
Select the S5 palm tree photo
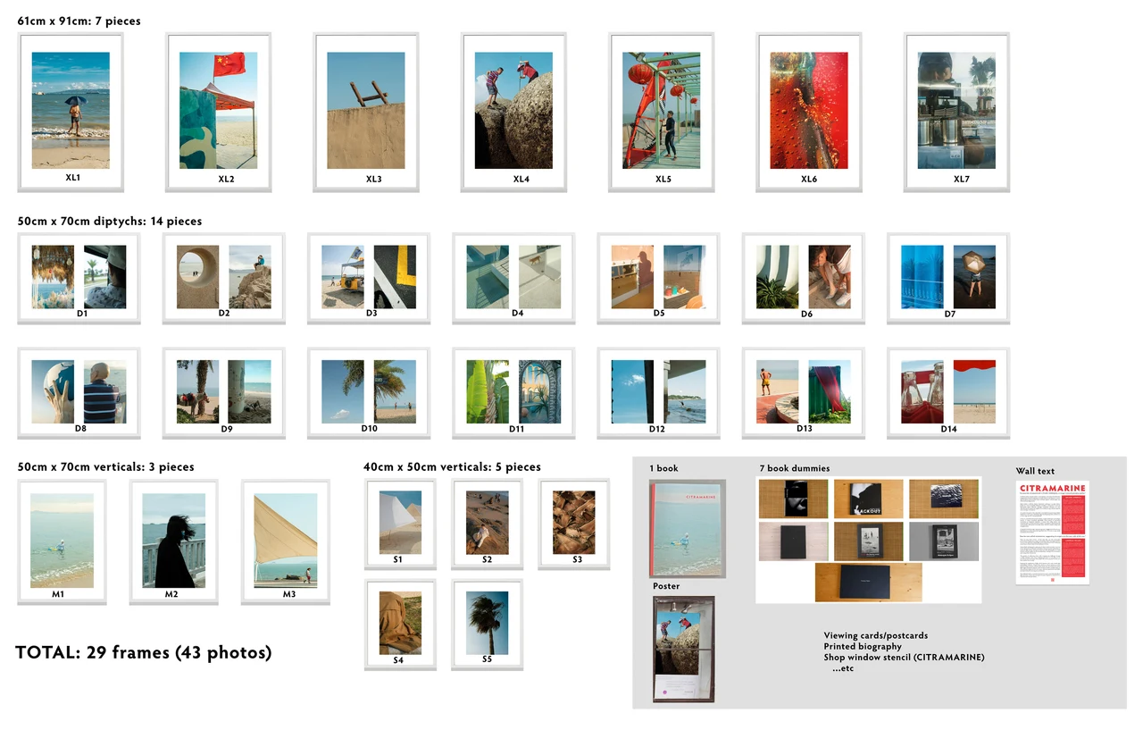click(487, 623)
